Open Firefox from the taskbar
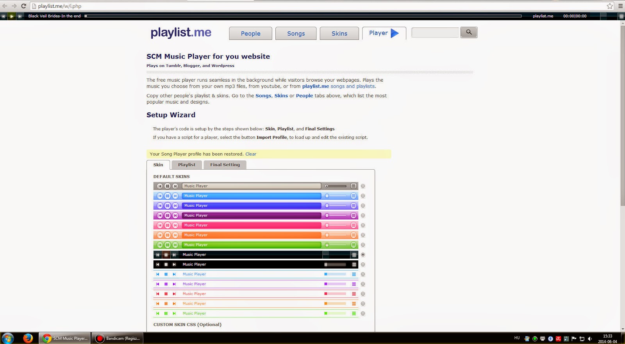Screen dimensions: 625x344 pos(28,338)
